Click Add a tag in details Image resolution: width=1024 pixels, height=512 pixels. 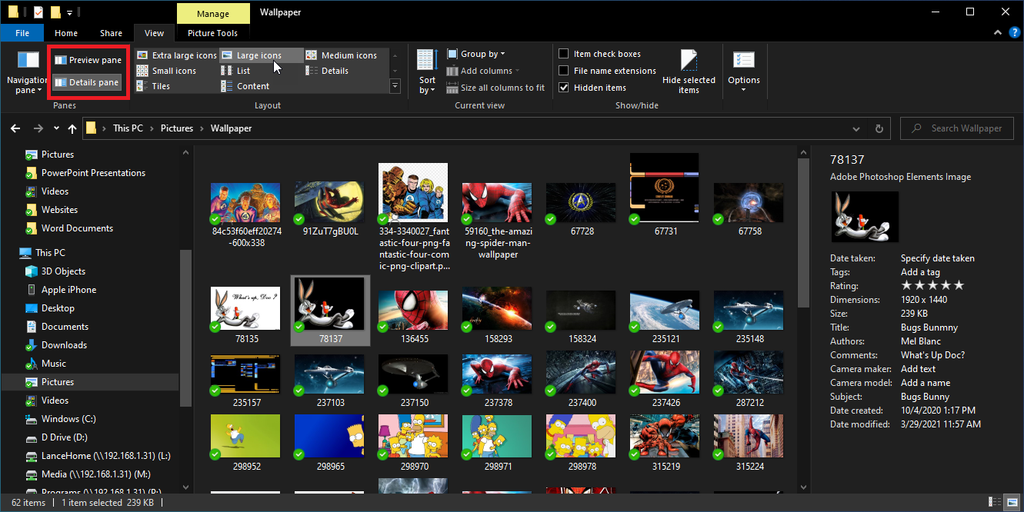(920, 272)
